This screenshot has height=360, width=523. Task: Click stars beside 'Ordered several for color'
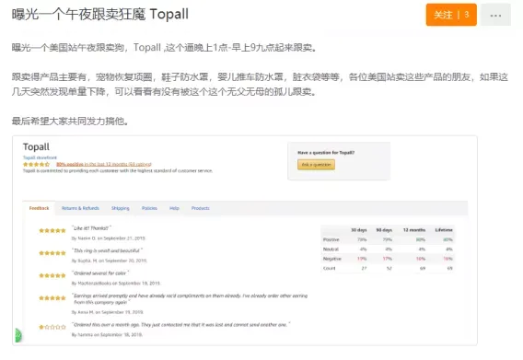pos(52,275)
